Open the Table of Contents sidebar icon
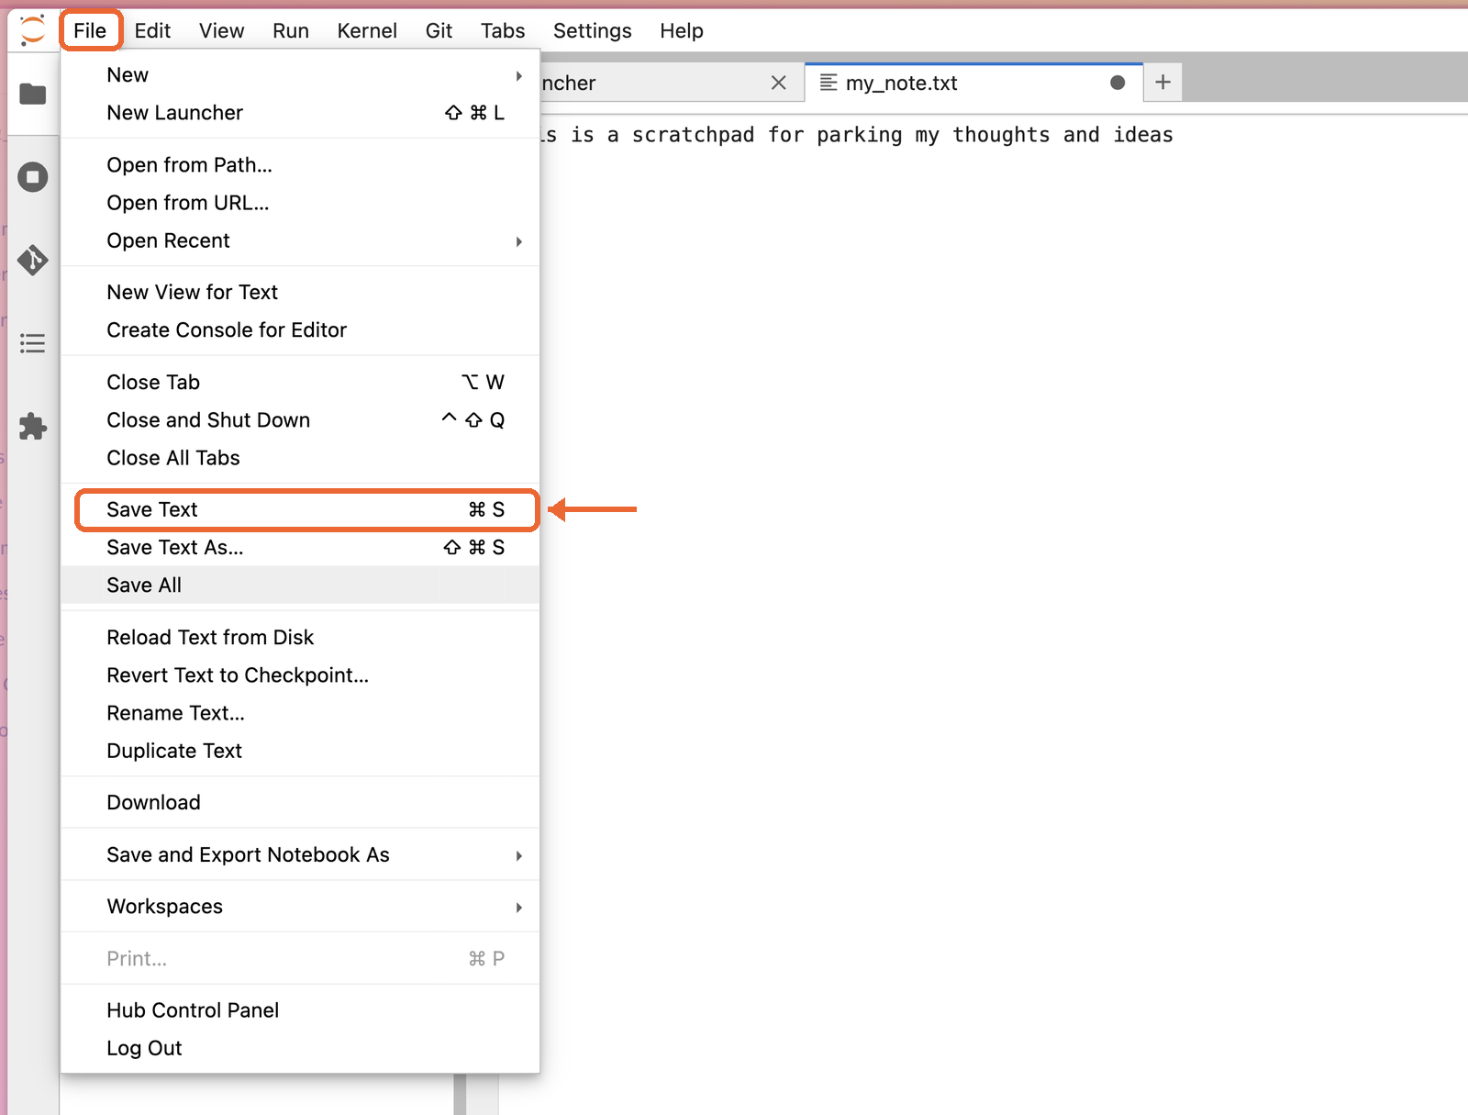 pos(33,343)
